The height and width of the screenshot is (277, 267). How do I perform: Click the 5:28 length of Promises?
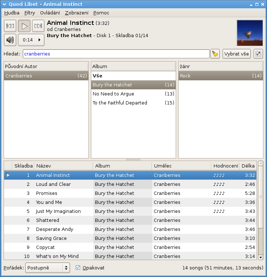[x=250, y=193]
